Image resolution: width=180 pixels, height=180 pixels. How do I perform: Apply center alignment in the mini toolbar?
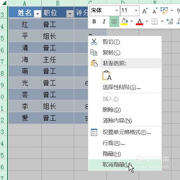(x=114, y=22)
